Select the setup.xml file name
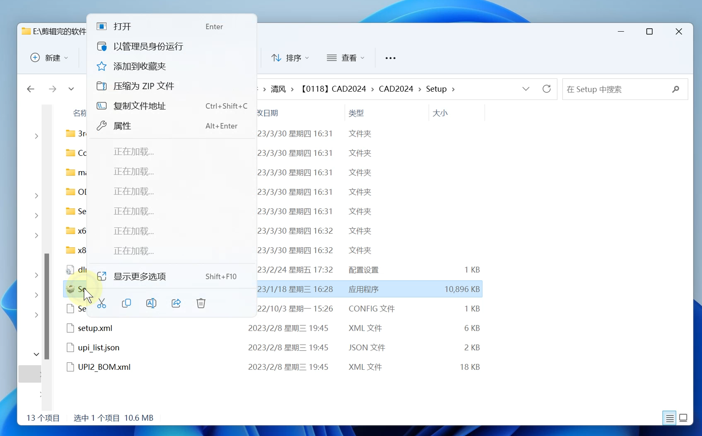This screenshot has width=702, height=436. point(95,328)
